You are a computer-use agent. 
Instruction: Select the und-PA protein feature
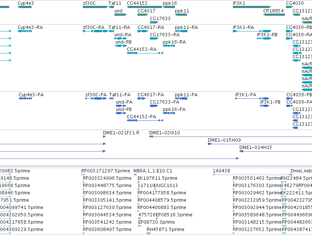(x=121, y=106)
